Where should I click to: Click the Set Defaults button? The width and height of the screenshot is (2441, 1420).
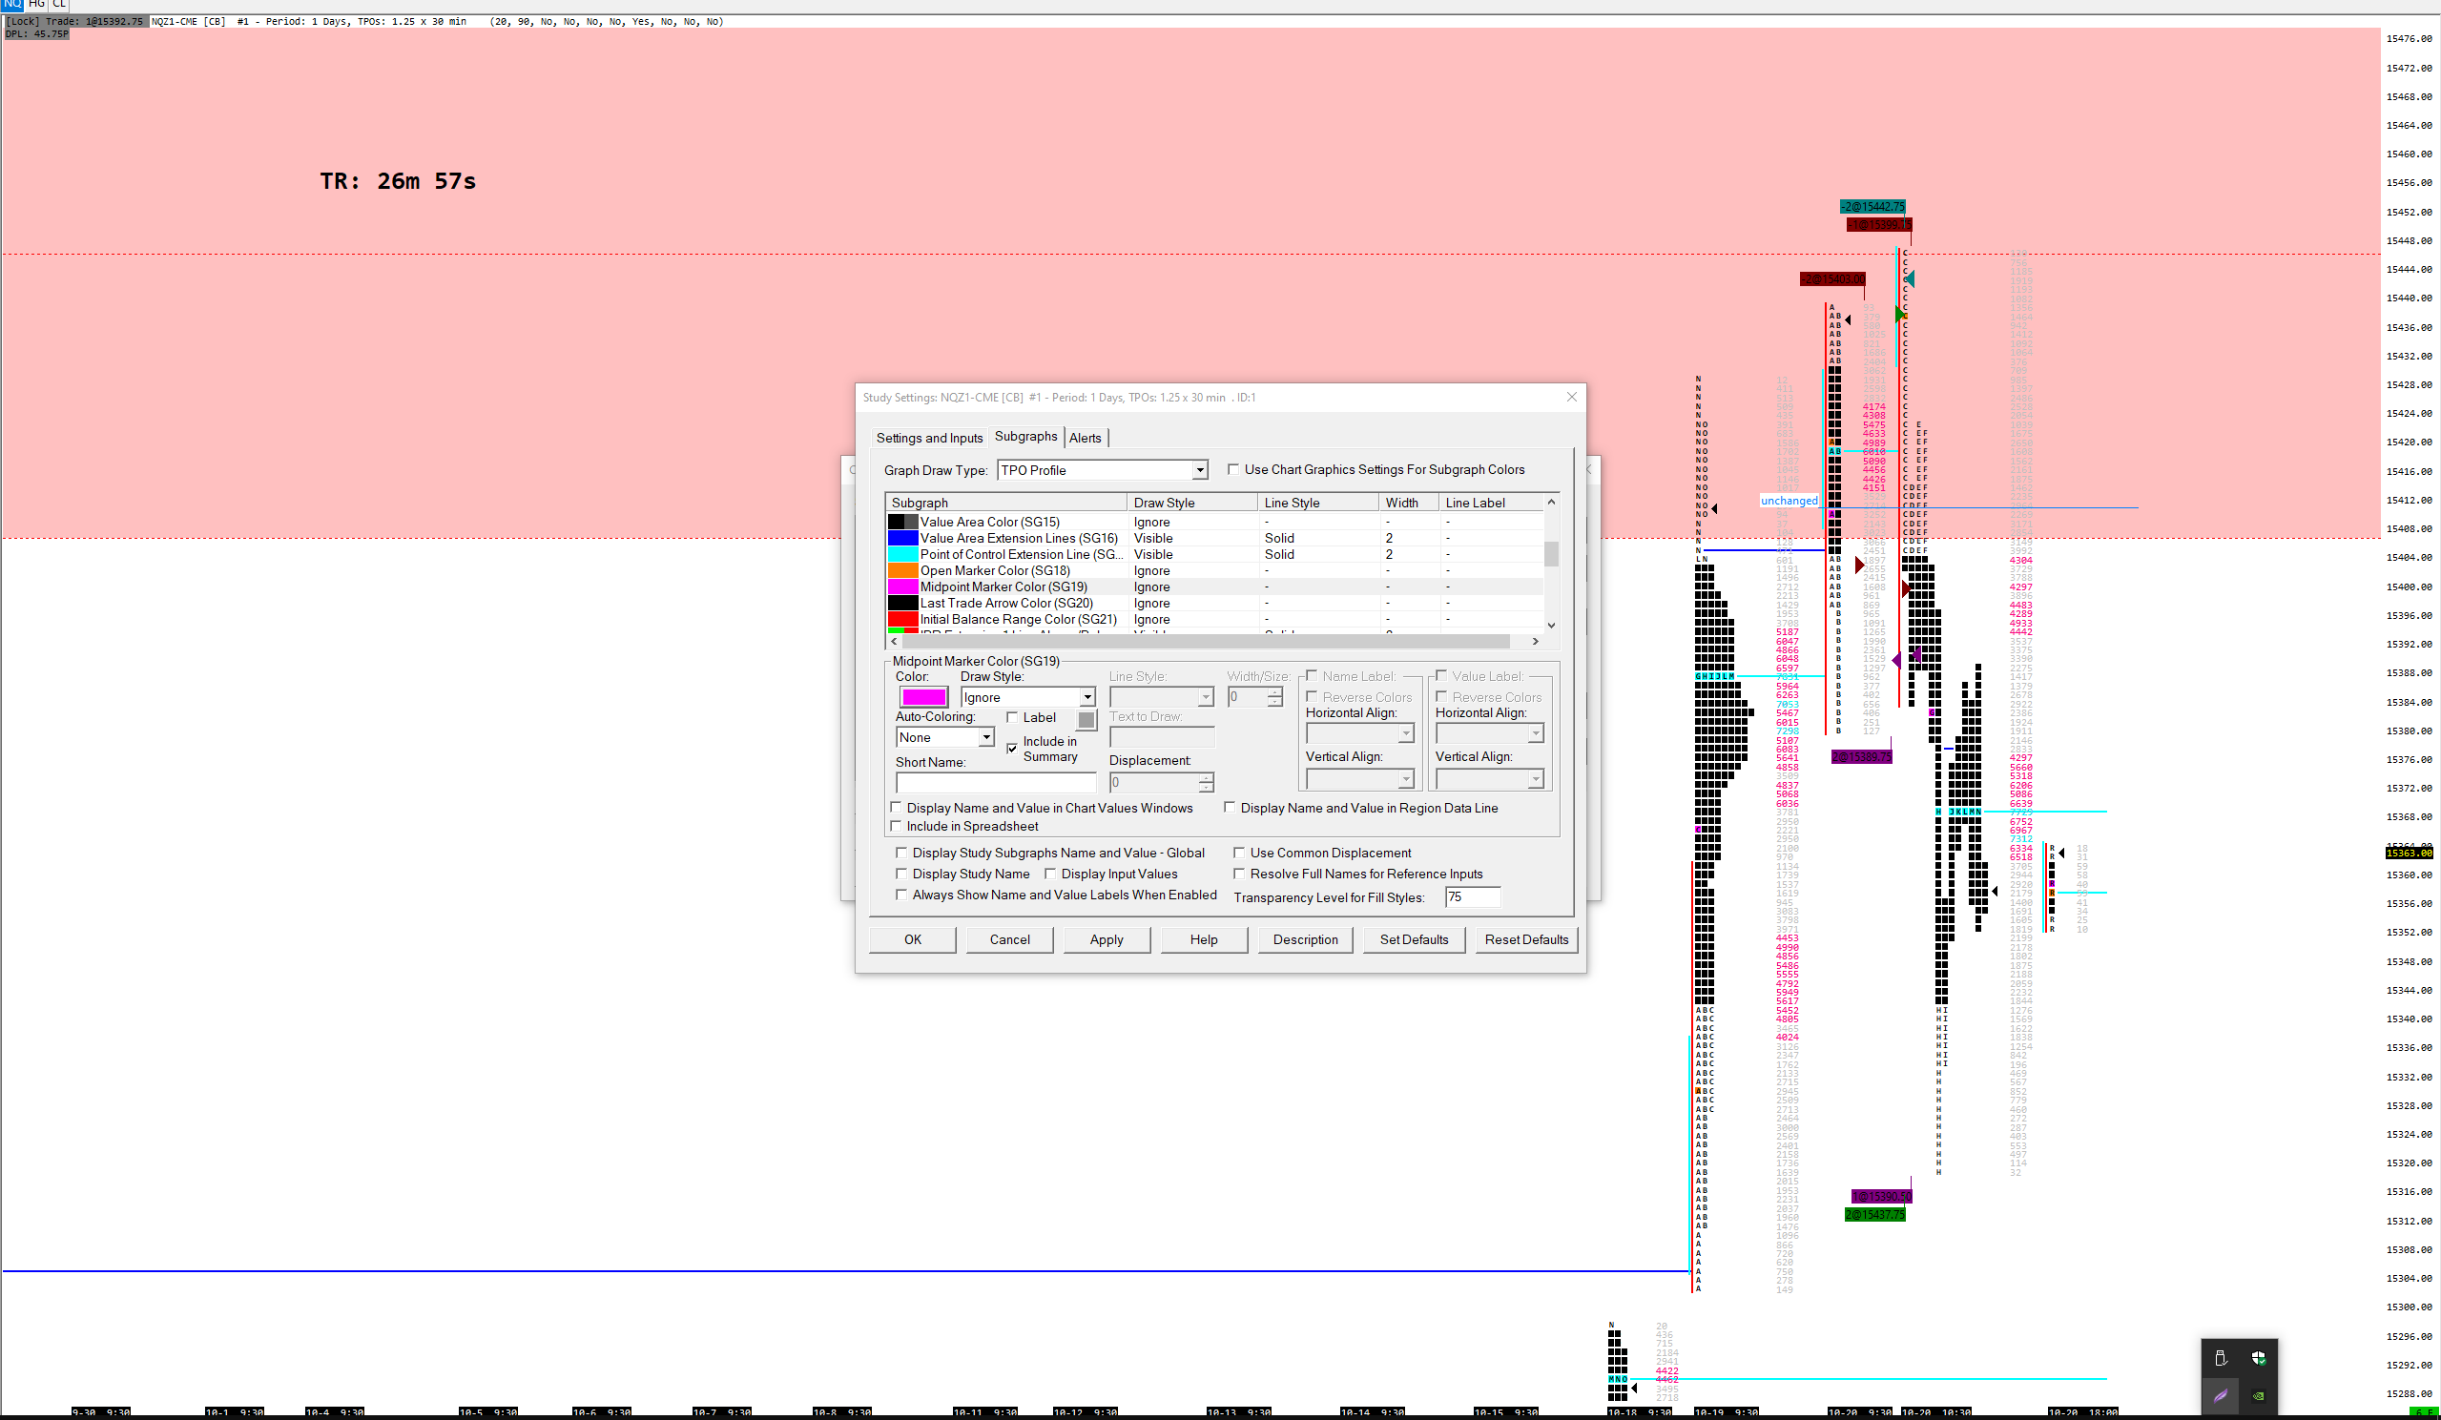(1414, 939)
